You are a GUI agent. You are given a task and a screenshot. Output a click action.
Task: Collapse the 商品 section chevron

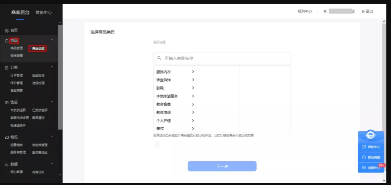(x=52, y=40)
